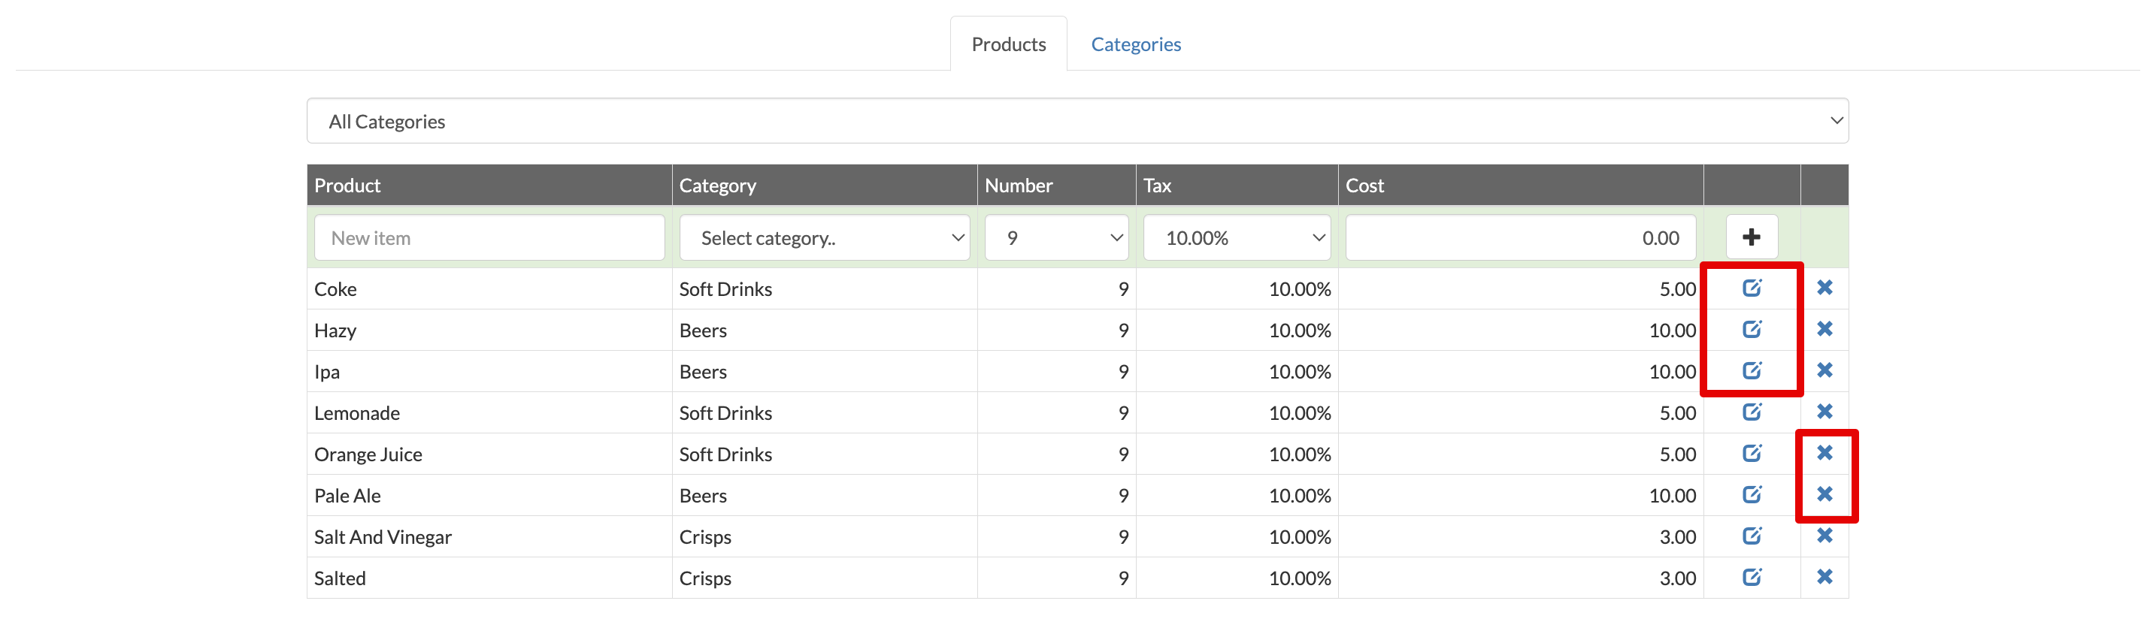
Task: Delete the Orange Juice product
Action: (1824, 453)
